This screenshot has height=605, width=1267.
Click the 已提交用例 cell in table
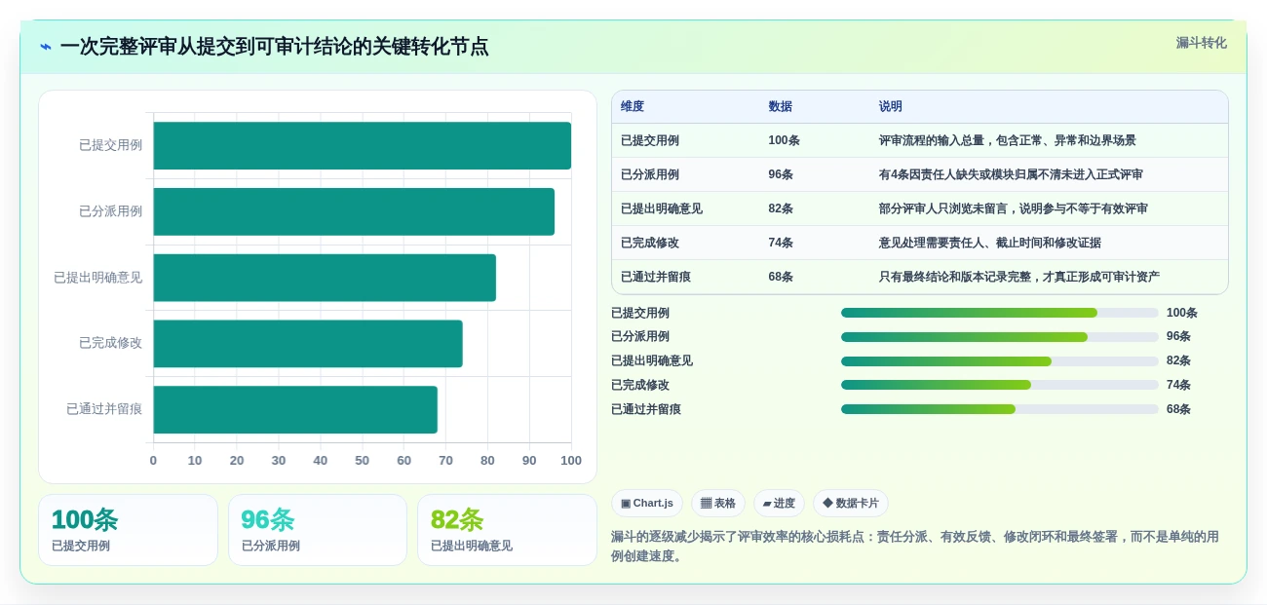pos(650,140)
